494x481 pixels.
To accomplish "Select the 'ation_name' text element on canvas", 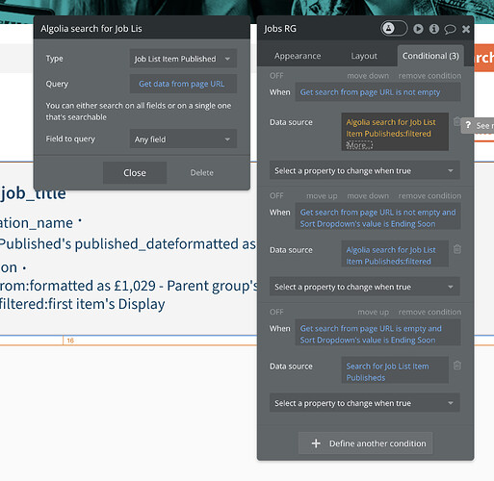I will click(x=37, y=223).
